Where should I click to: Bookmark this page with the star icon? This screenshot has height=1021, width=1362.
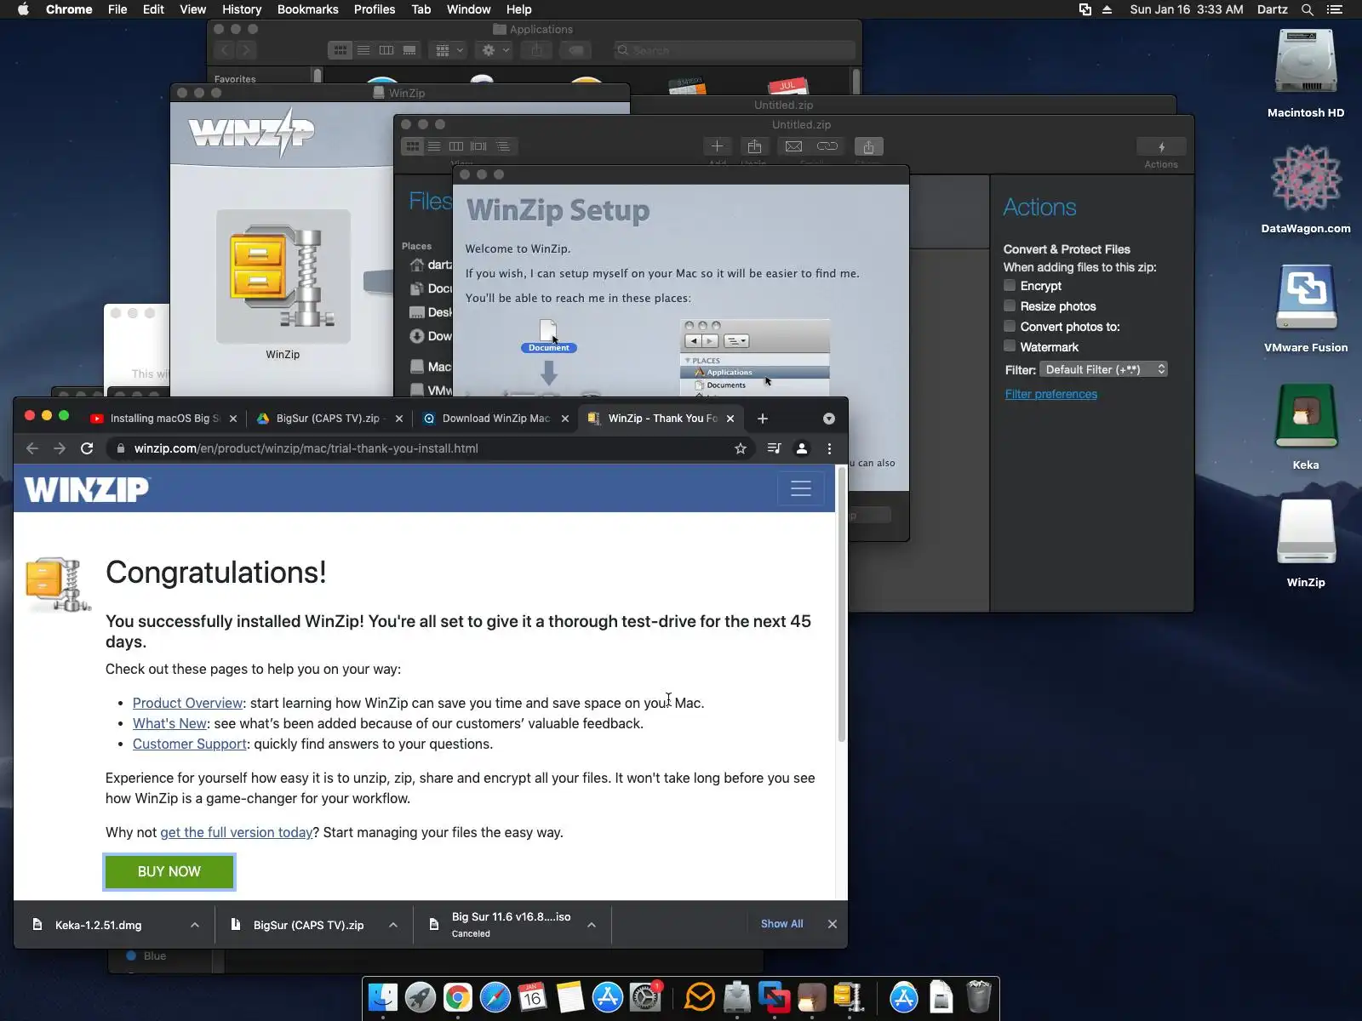[x=741, y=448]
